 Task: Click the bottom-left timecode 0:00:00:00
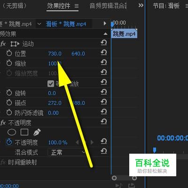(9, 186)
